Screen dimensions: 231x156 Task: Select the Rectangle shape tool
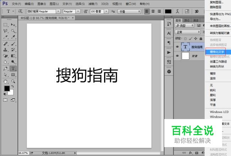coord(13,75)
